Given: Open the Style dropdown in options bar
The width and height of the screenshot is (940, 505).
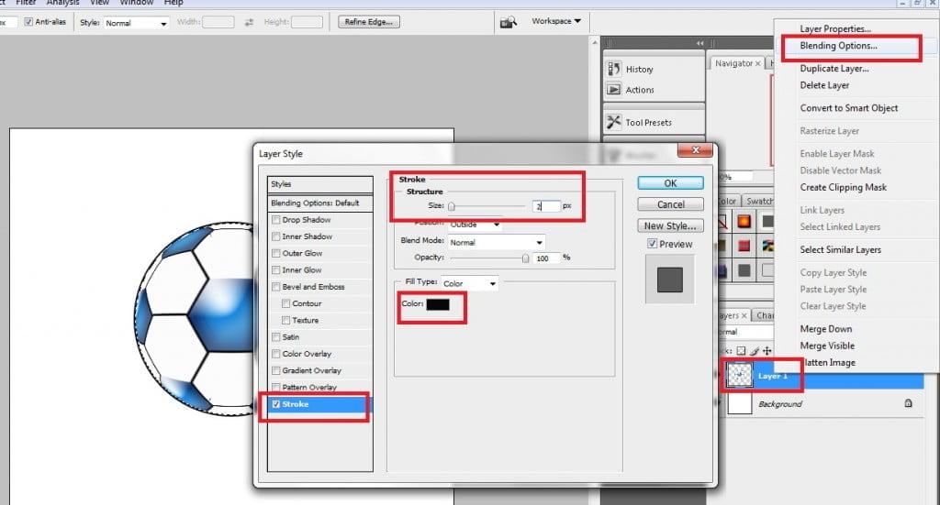Looking at the screenshot, I should point(136,22).
